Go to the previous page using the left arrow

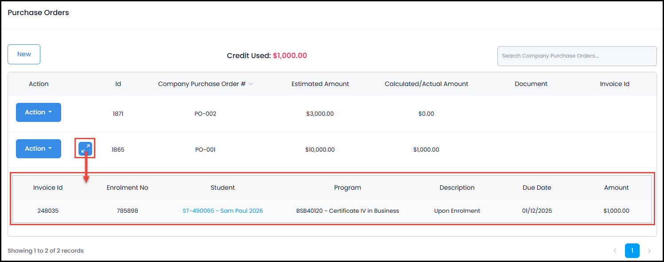tap(615, 251)
